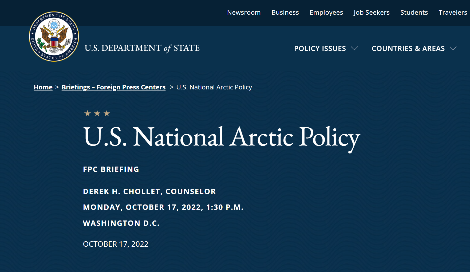Open the Employees page link
The image size is (470, 272).
pyautogui.click(x=326, y=13)
